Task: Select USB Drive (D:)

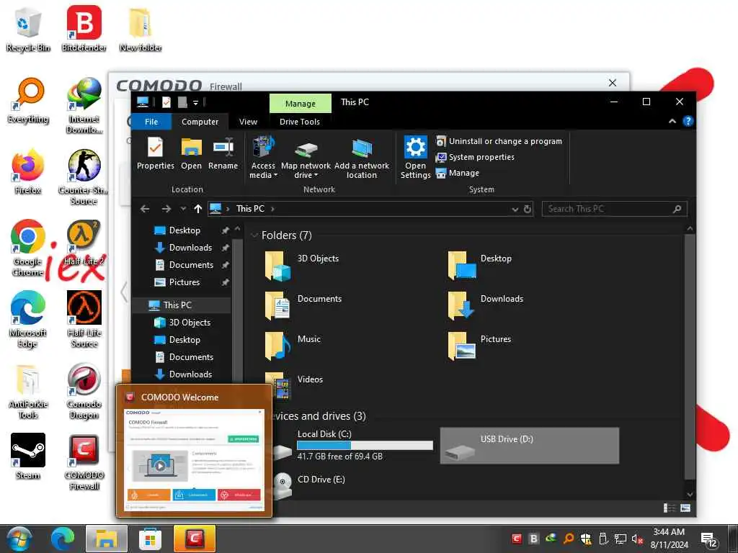Action: click(x=530, y=445)
